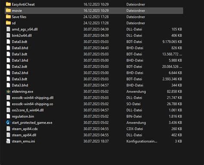Image resolution: width=204 pixels, height=165 pixels.
Task: Select the Data3.bdt file name
Action: pos(19,79)
